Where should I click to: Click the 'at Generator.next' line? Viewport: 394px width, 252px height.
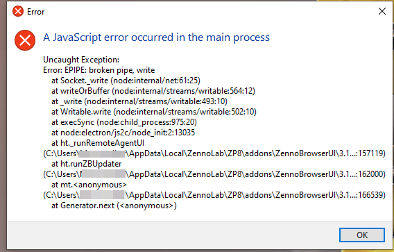pos(114,205)
